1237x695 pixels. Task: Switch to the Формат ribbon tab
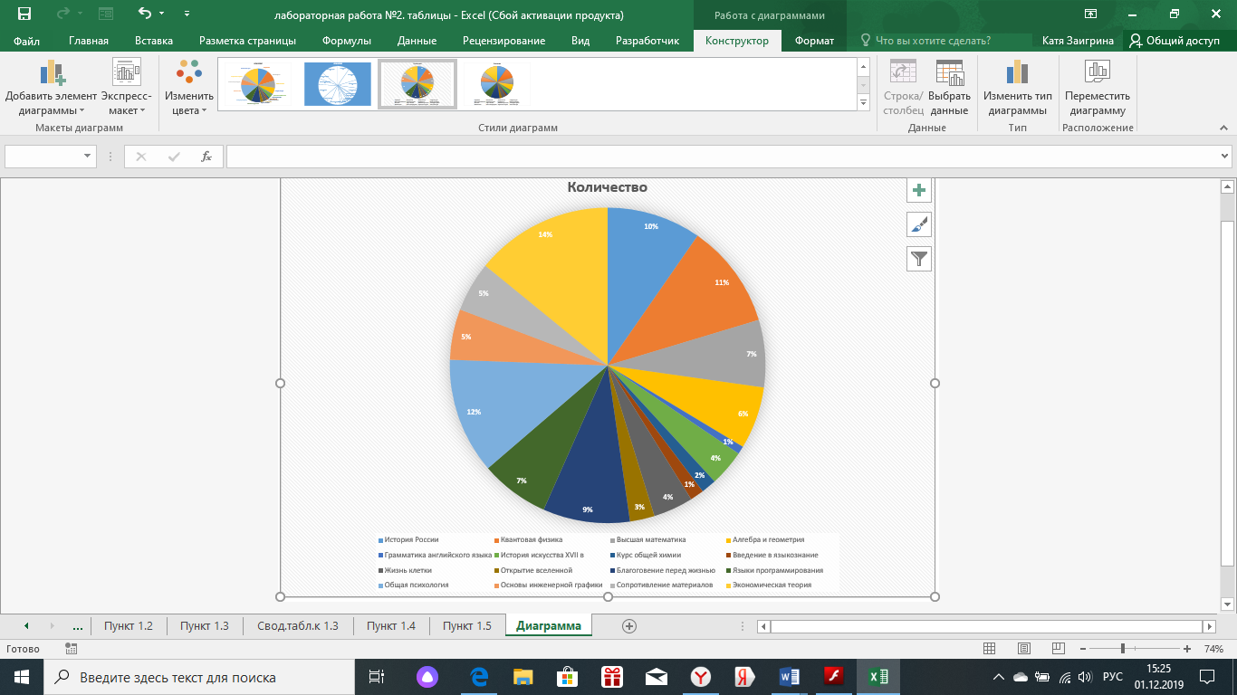point(814,41)
